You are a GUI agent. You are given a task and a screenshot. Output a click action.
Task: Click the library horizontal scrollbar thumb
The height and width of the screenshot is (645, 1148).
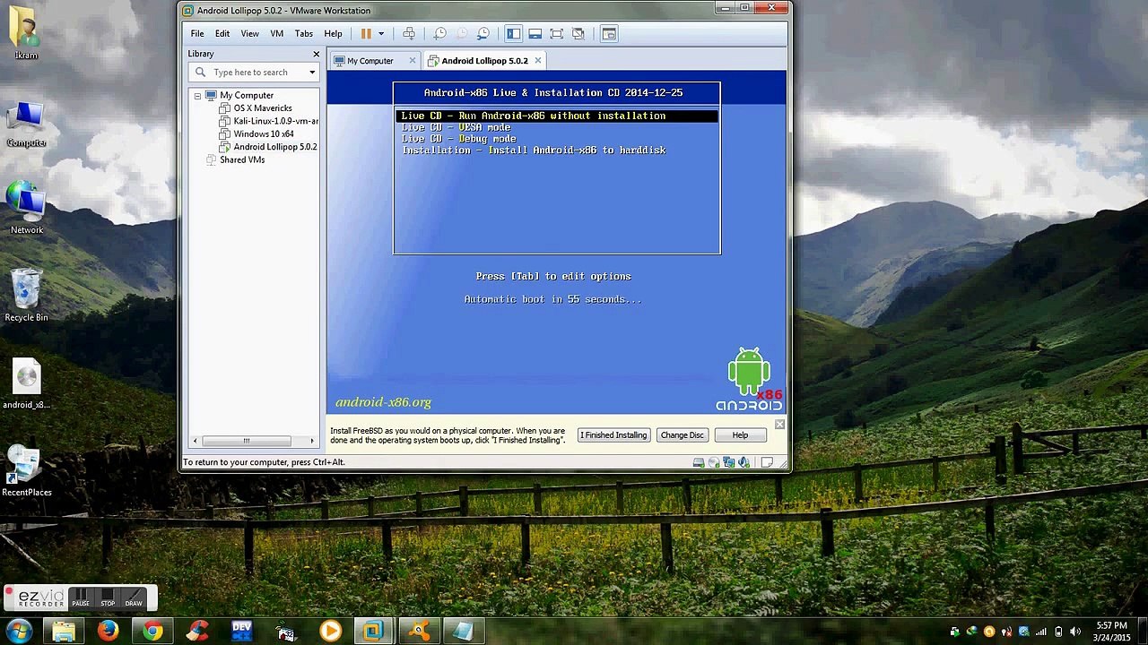tap(247, 441)
